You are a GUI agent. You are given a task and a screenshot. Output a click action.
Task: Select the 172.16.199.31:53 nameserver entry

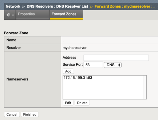pos(78,78)
